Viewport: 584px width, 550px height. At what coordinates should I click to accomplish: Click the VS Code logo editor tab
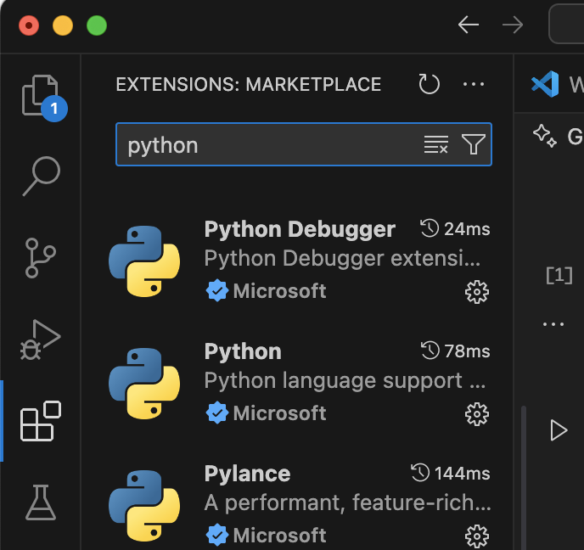(545, 84)
